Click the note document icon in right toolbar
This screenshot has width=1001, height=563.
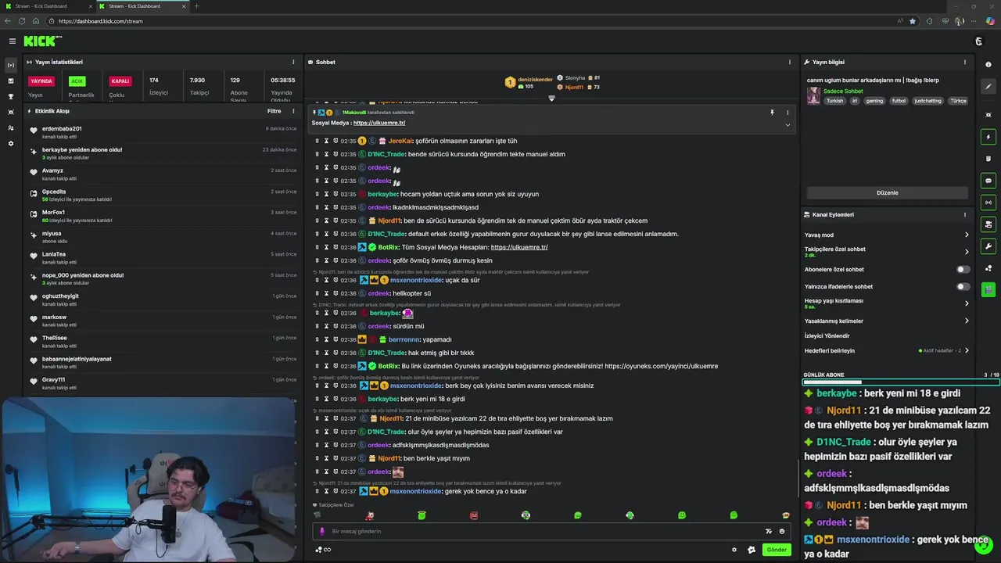pyautogui.click(x=988, y=159)
